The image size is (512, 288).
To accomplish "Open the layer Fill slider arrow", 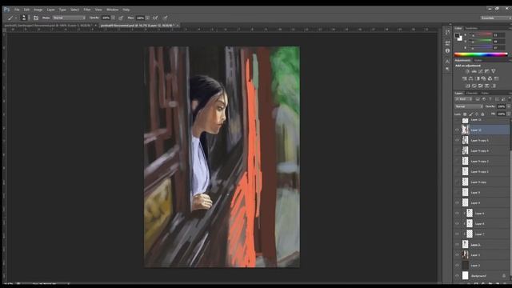I will point(509,114).
